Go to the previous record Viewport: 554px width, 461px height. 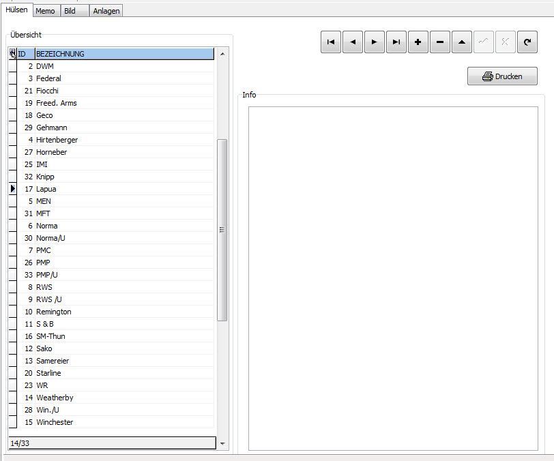coord(353,42)
